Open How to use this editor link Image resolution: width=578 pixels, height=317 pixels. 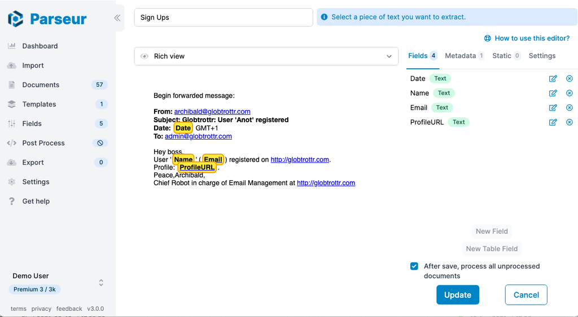click(x=532, y=38)
